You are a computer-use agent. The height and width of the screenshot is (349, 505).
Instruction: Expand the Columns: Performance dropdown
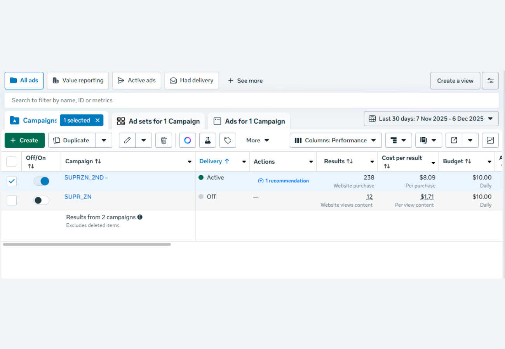click(x=336, y=140)
